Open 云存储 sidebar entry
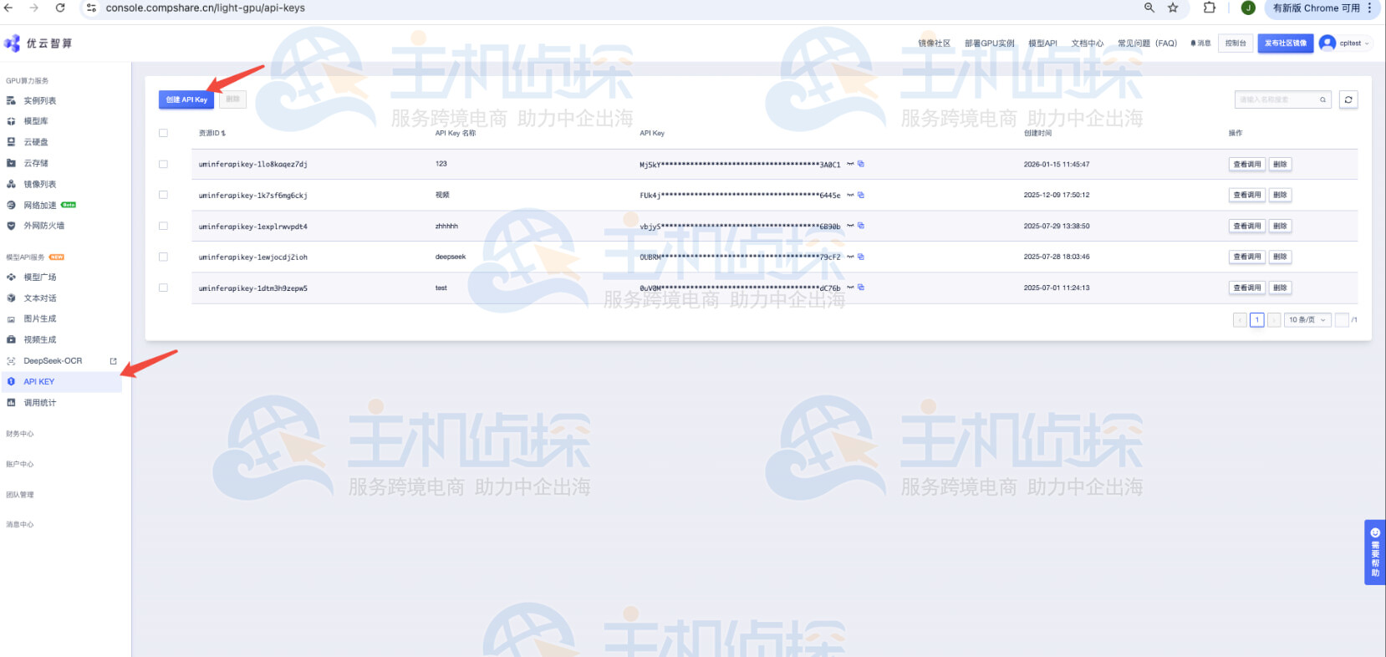The width and height of the screenshot is (1386, 657). click(35, 163)
